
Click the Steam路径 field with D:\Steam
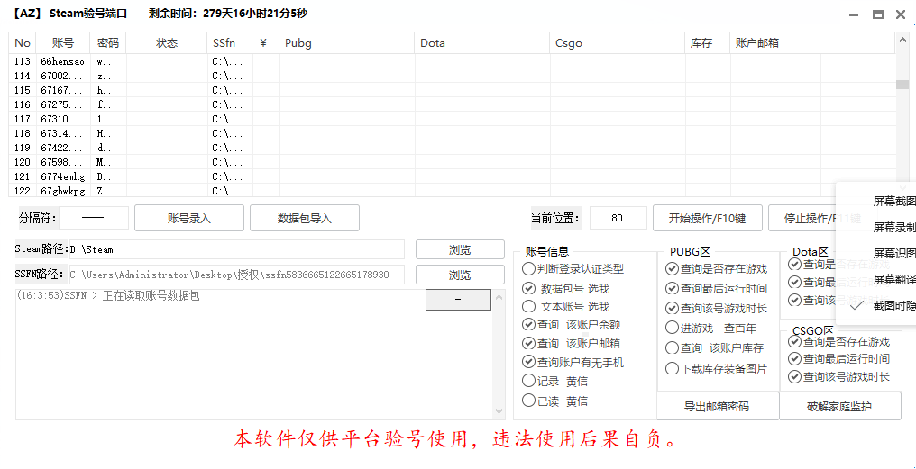pos(236,249)
